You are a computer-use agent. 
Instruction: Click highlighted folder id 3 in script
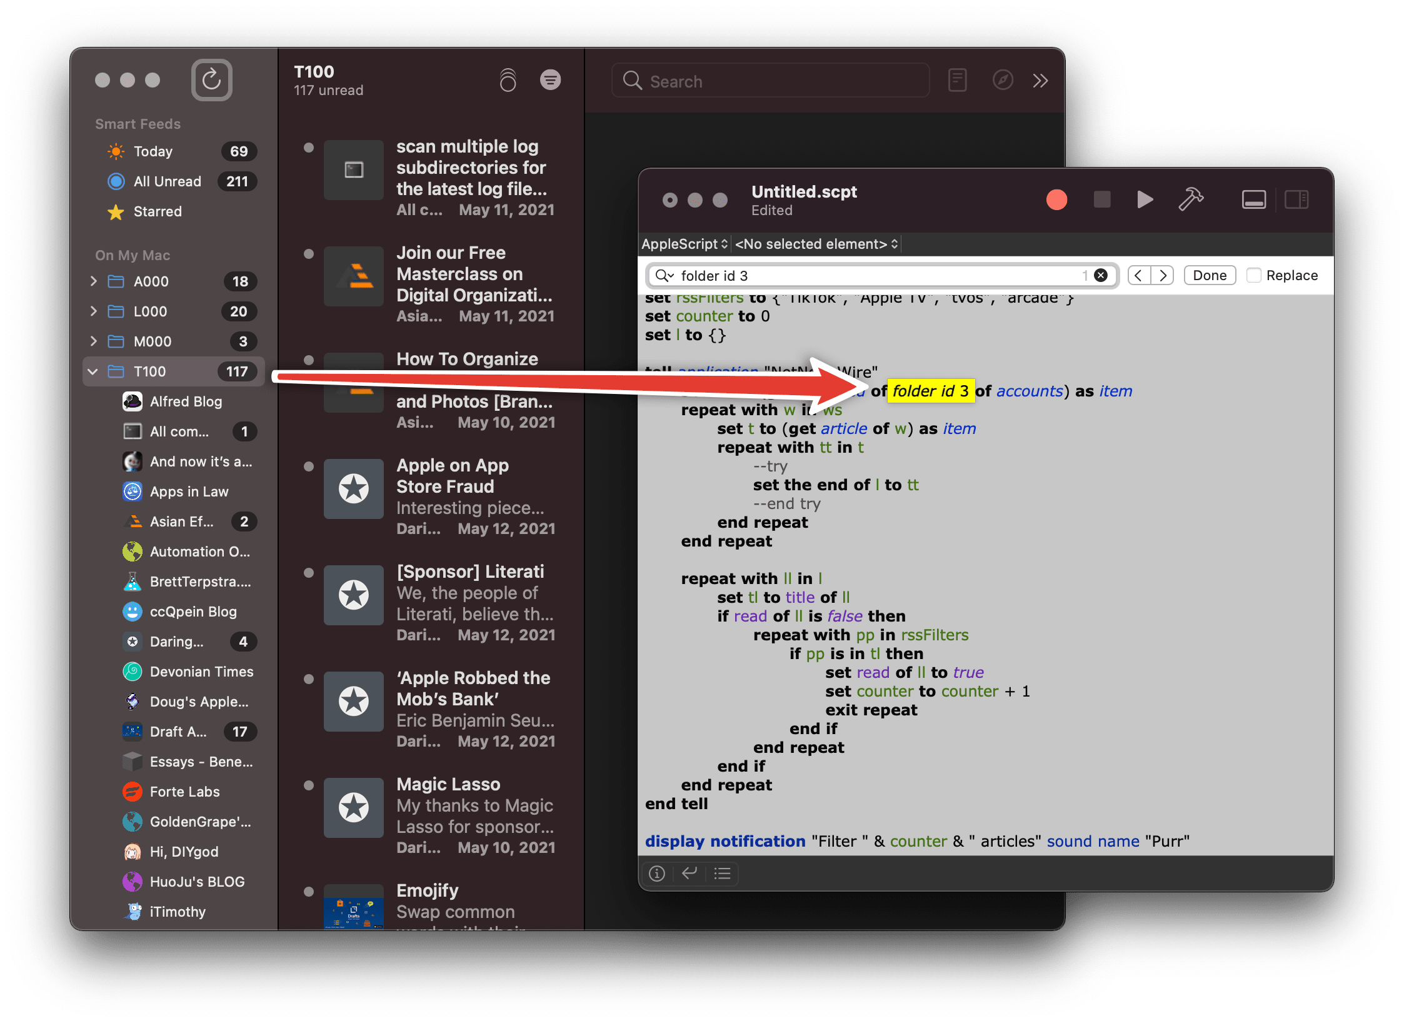(x=931, y=391)
